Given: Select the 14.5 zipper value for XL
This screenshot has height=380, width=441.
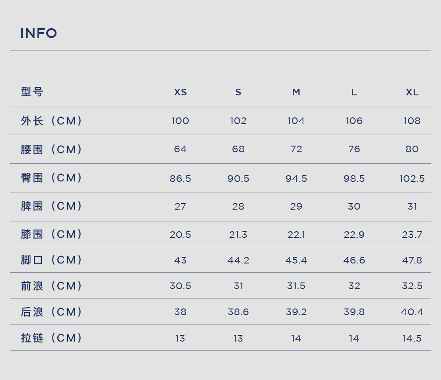Looking at the screenshot, I should point(412,338).
